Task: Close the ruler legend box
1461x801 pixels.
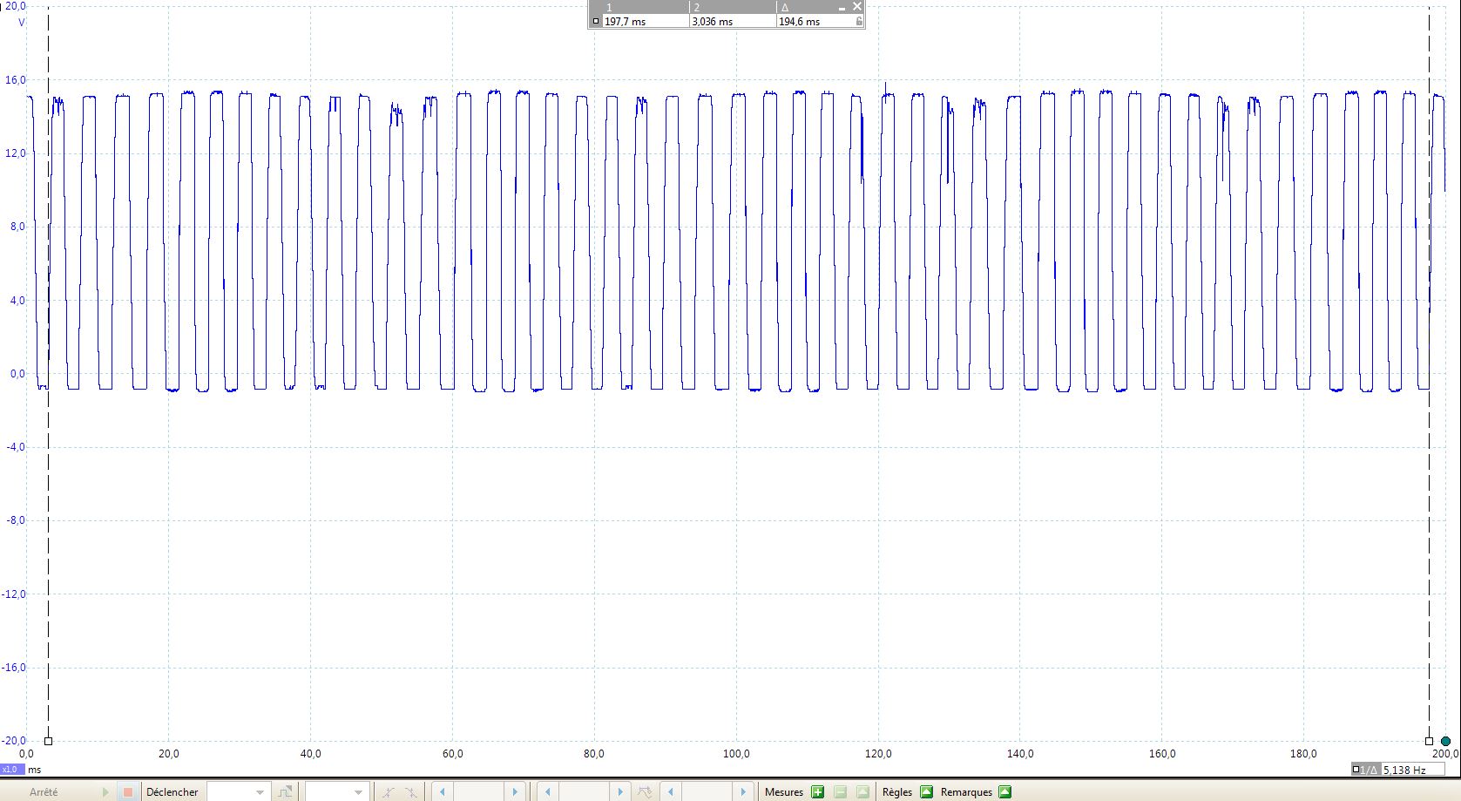Action: tap(857, 7)
